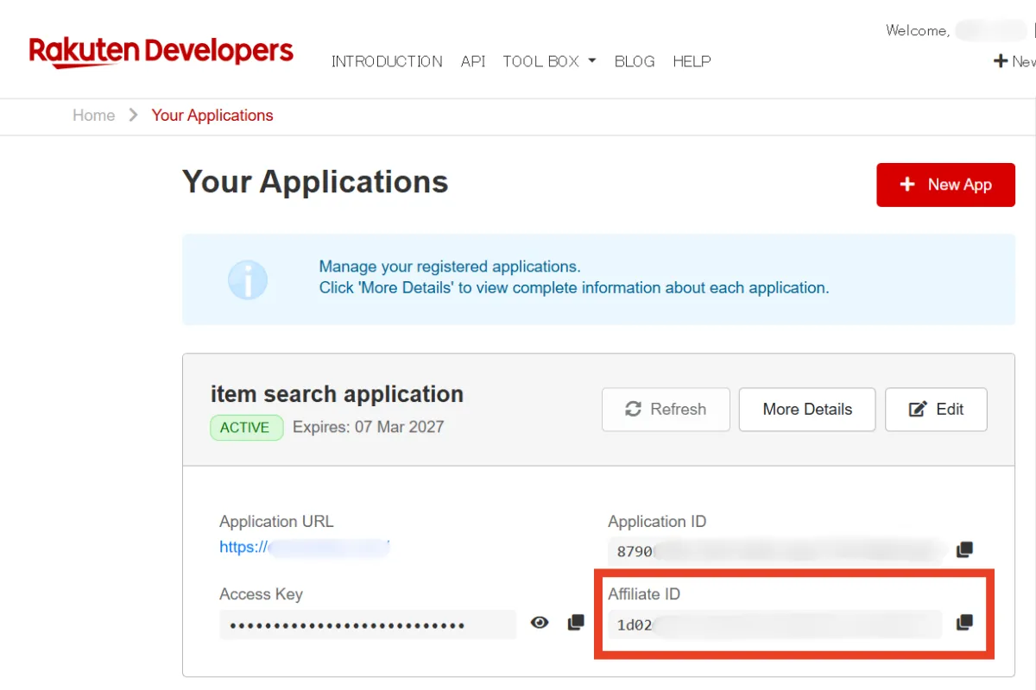The width and height of the screenshot is (1036, 690).
Task: Open More Details for item search application
Action: [x=807, y=410]
